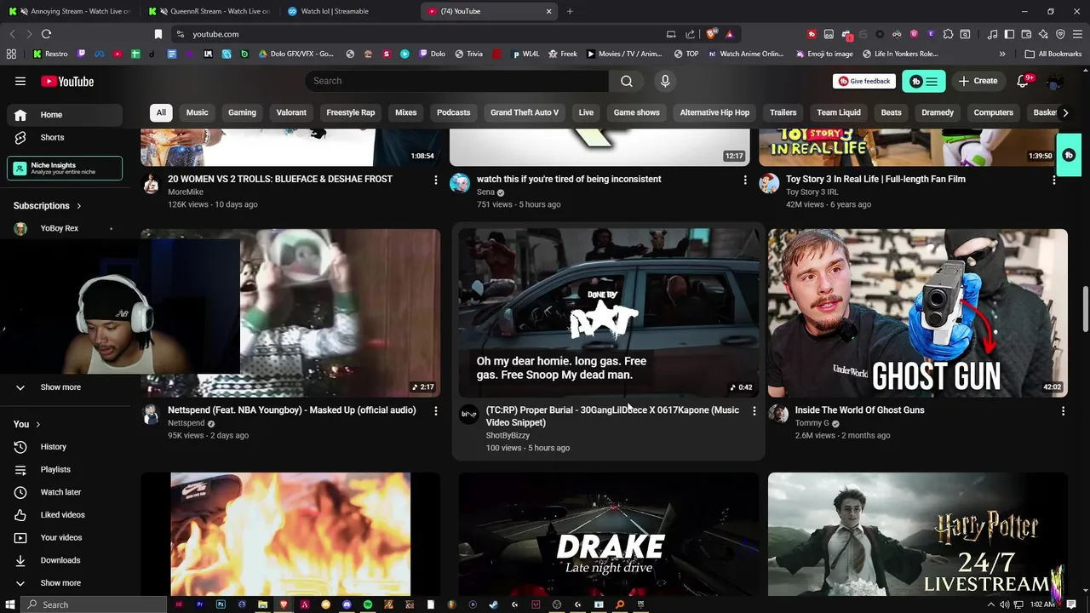Image resolution: width=1090 pixels, height=613 pixels.
Task: Click the Create button
Action: [x=978, y=81]
